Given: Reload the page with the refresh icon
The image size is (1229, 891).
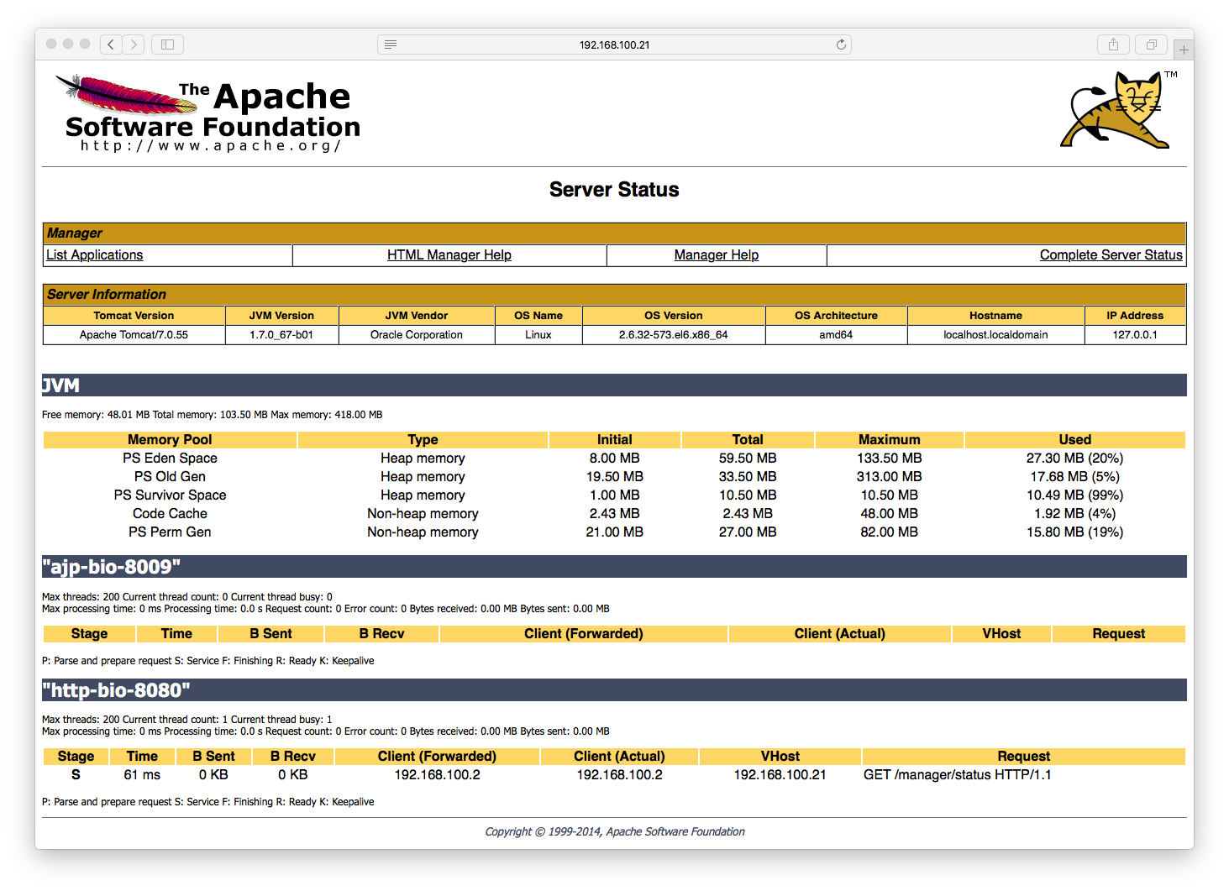Looking at the screenshot, I should [841, 45].
